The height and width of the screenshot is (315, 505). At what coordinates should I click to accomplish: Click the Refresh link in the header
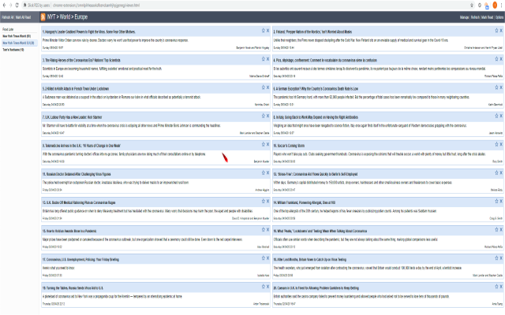tap(475, 17)
